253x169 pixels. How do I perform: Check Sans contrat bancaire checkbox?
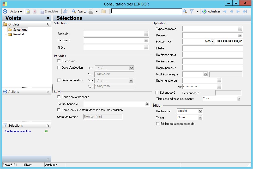59,97
